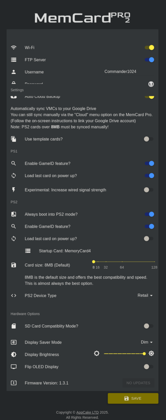Click the PS2 Device Type code icon
This screenshot has width=166, height=420.
[x=14, y=295]
